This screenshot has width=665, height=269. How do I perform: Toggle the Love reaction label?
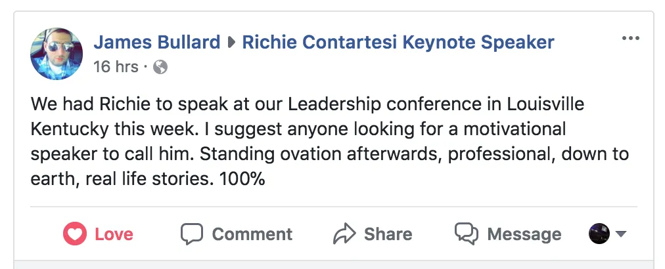tap(114, 234)
